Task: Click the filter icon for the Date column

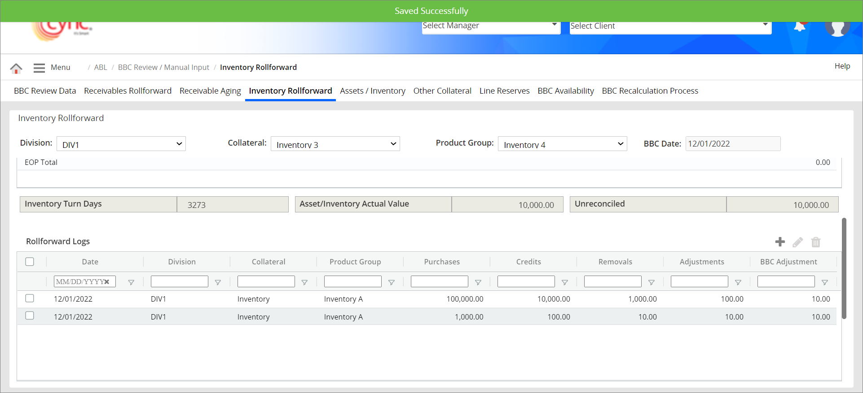Action: tap(131, 282)
